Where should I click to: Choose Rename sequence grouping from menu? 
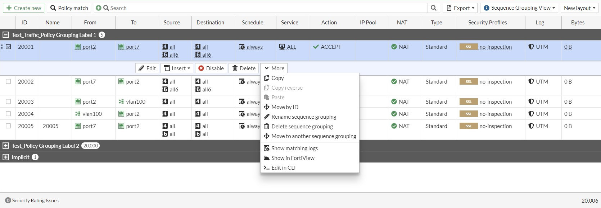(x=304, y=117)
